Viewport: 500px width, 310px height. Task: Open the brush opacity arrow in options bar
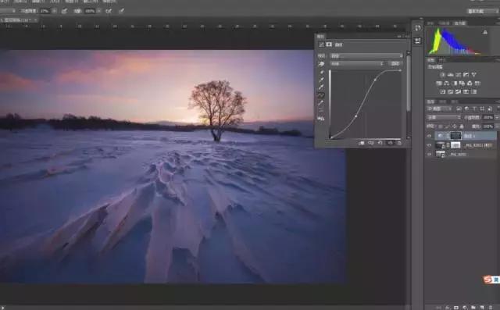(54, 11)
